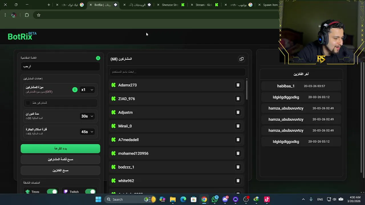Click مسح قائمة المشاركين clear button

(60, 159)
